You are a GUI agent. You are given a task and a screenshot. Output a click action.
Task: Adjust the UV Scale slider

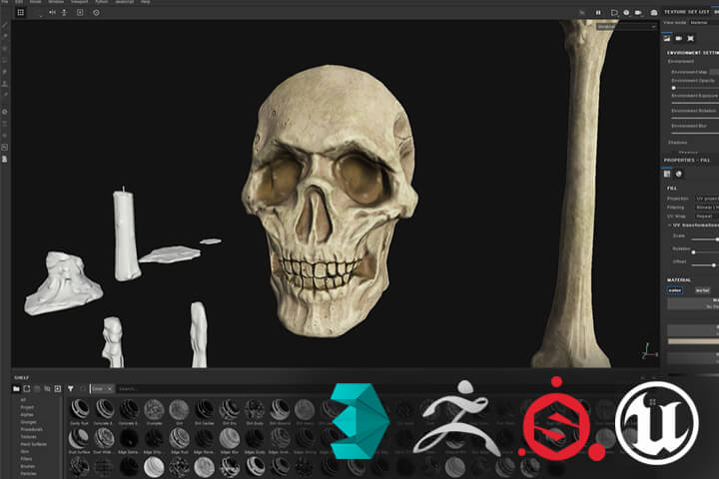(x=705, y=239)
